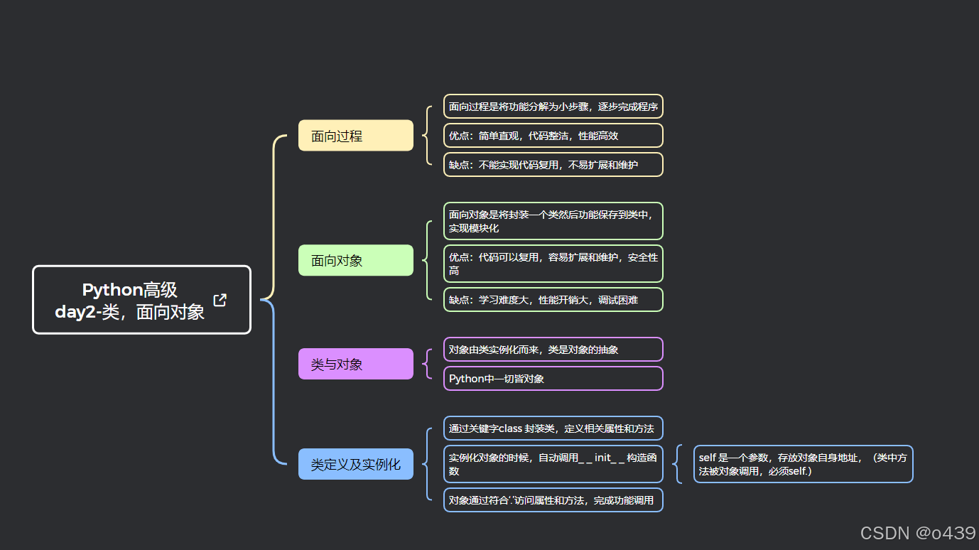Image resolution: width=979 pixels, height=550 pixels.
Task: Click the 面向对象是将封装一个类 node
Action: (553, 221)
